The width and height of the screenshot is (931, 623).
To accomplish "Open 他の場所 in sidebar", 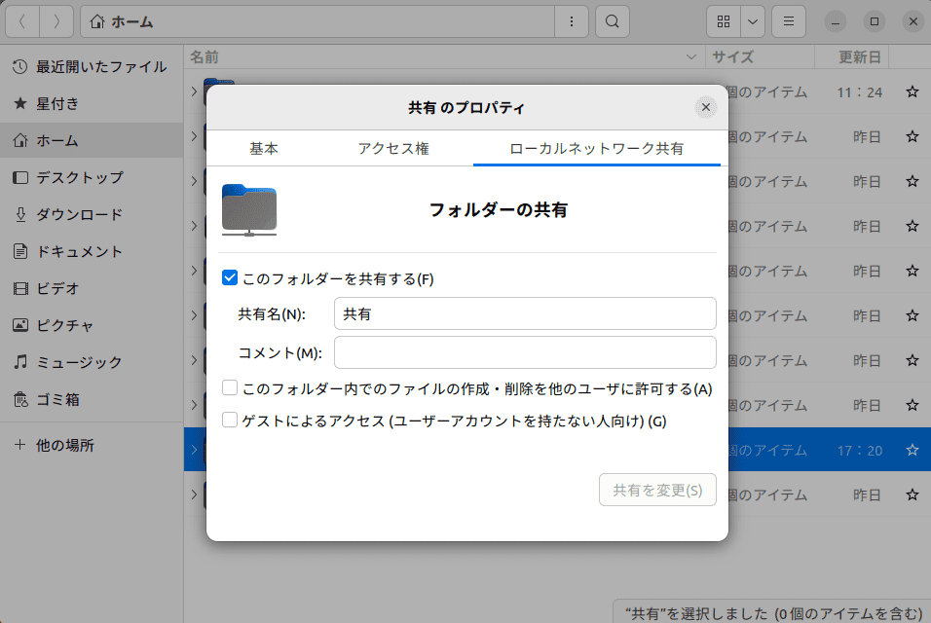I will coord(92,445).
